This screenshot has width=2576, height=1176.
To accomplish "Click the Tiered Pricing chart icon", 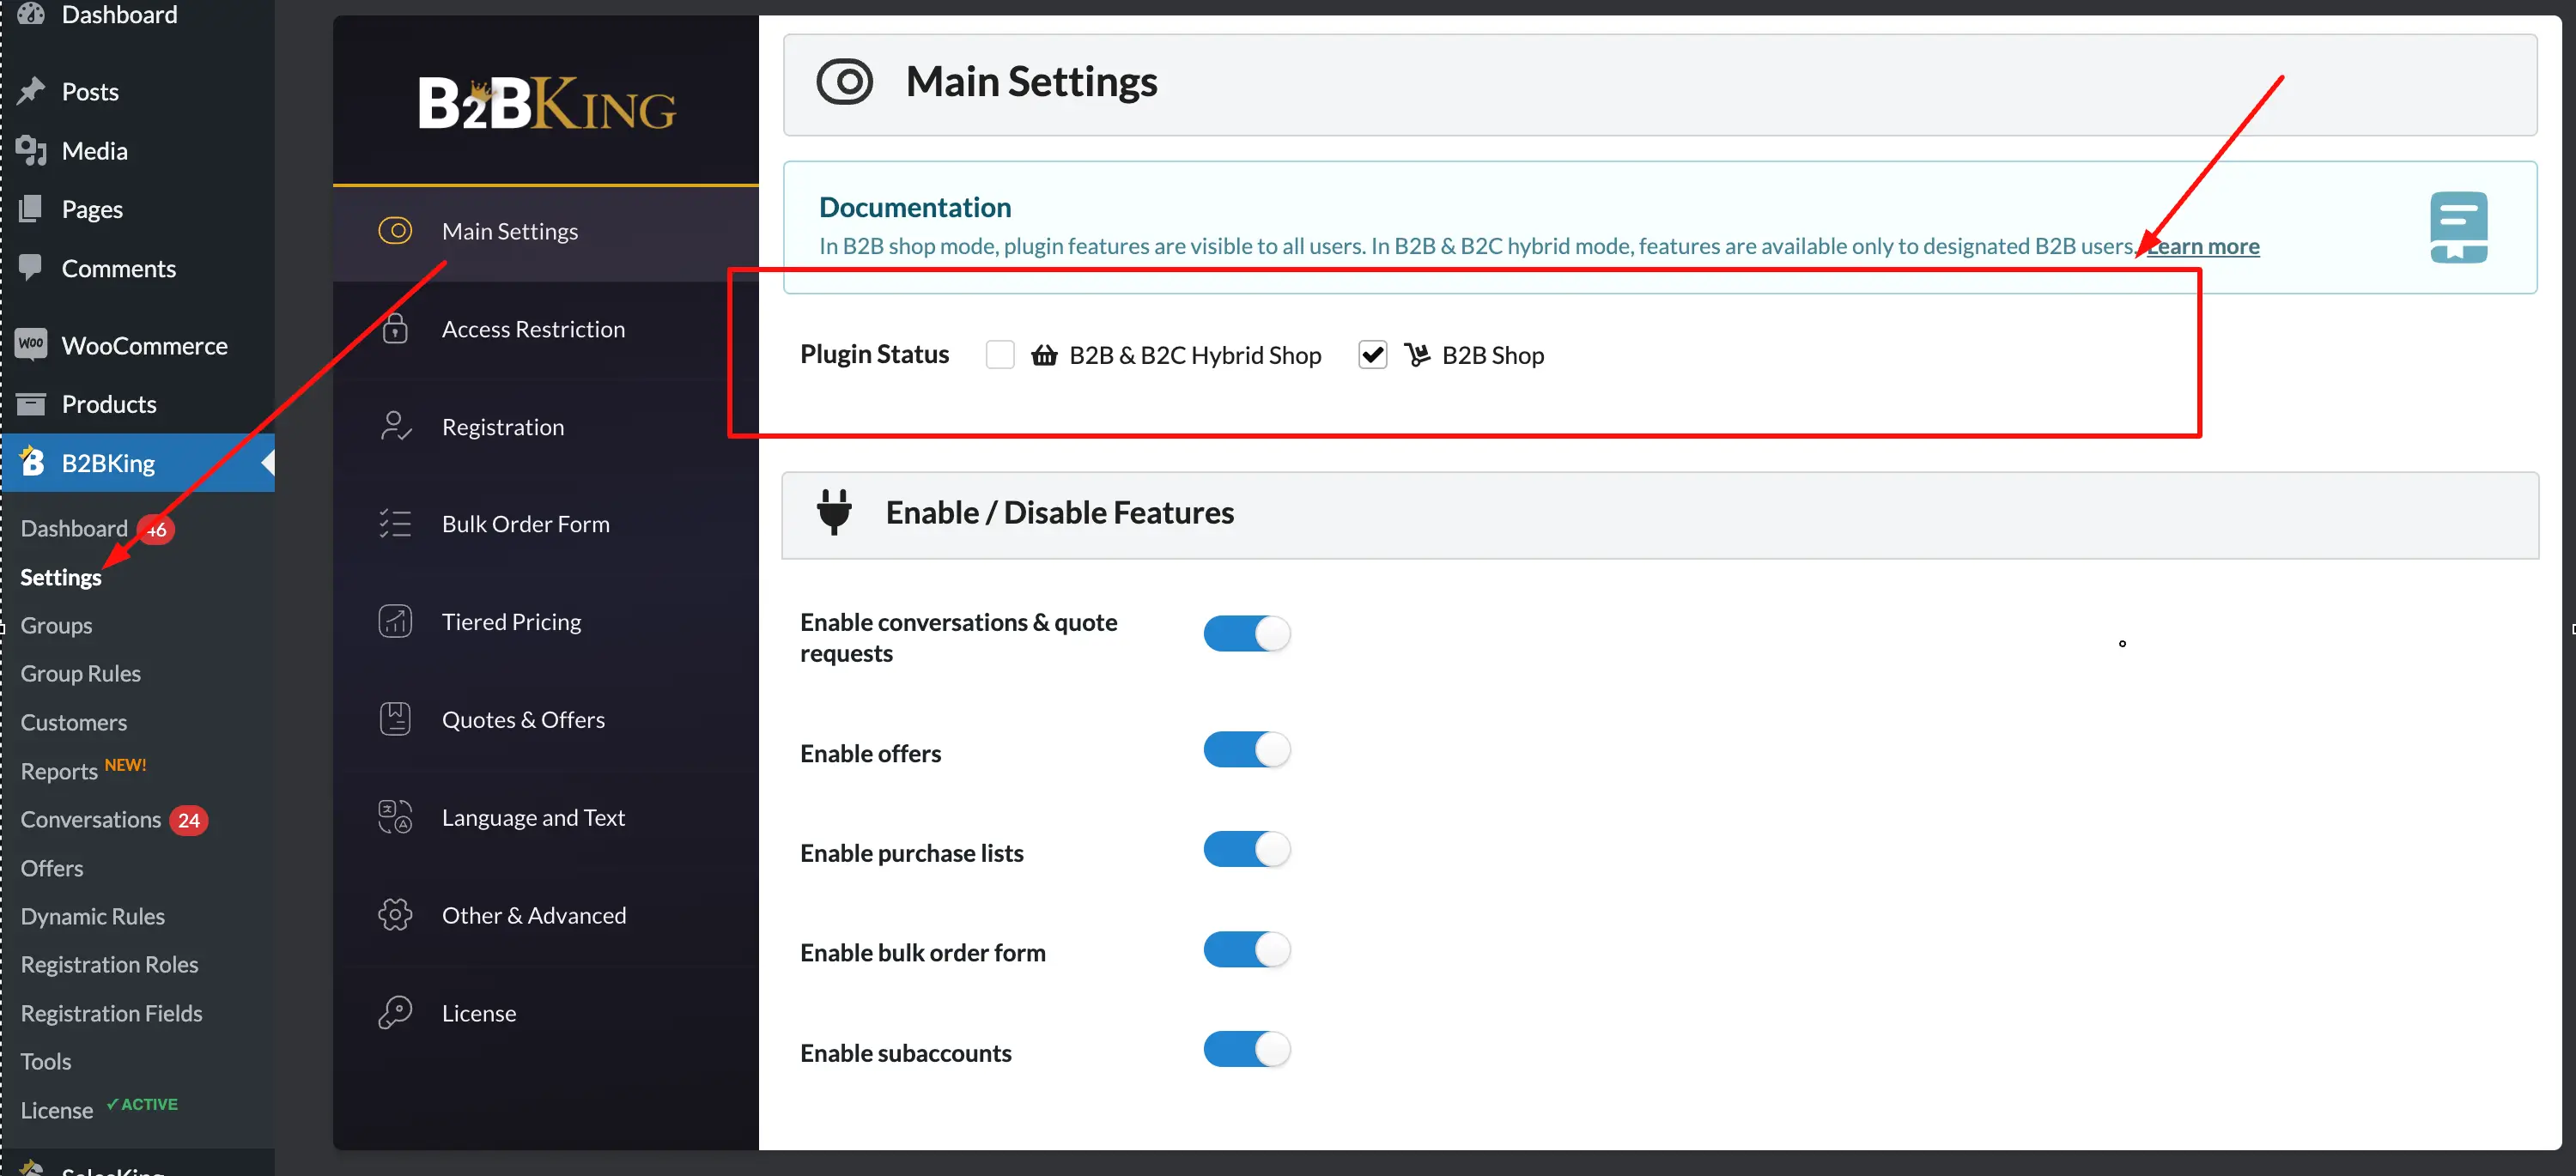I will point(395,622).
